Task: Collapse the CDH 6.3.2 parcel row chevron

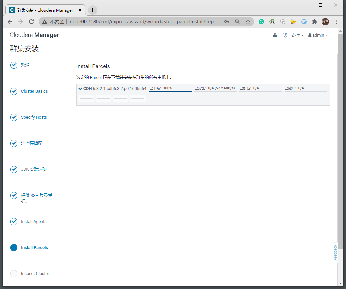Action: tap(80, 89)
